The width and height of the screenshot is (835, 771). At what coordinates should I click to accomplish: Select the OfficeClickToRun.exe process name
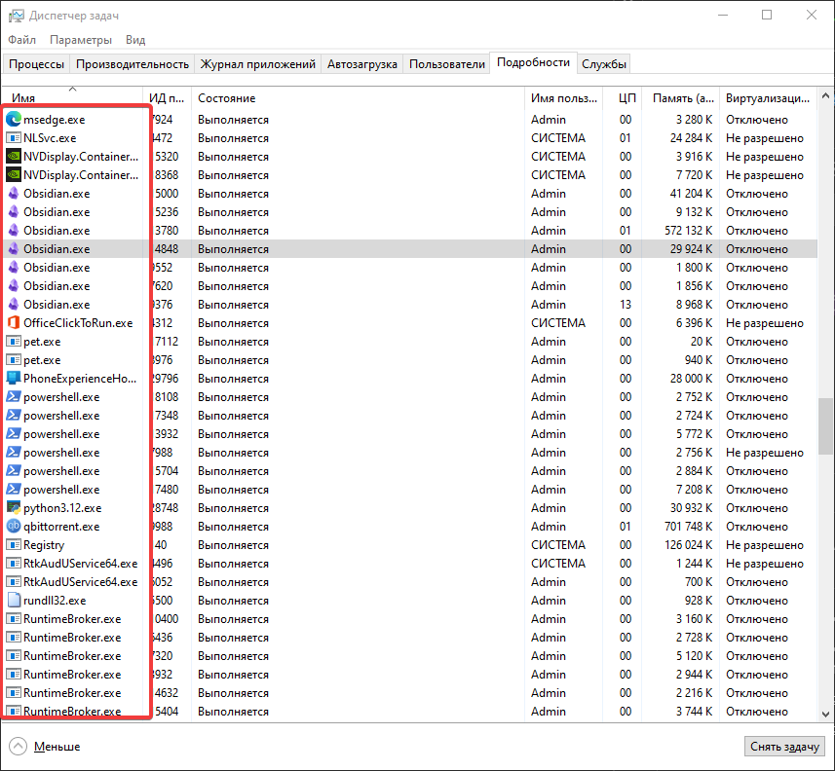78,323
